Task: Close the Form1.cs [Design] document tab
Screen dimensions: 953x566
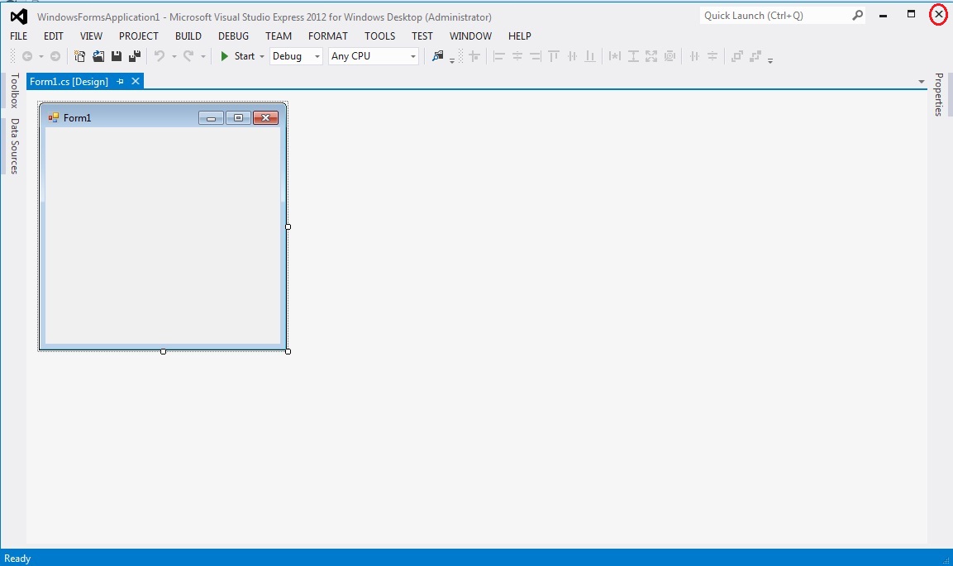Action: 136,81
